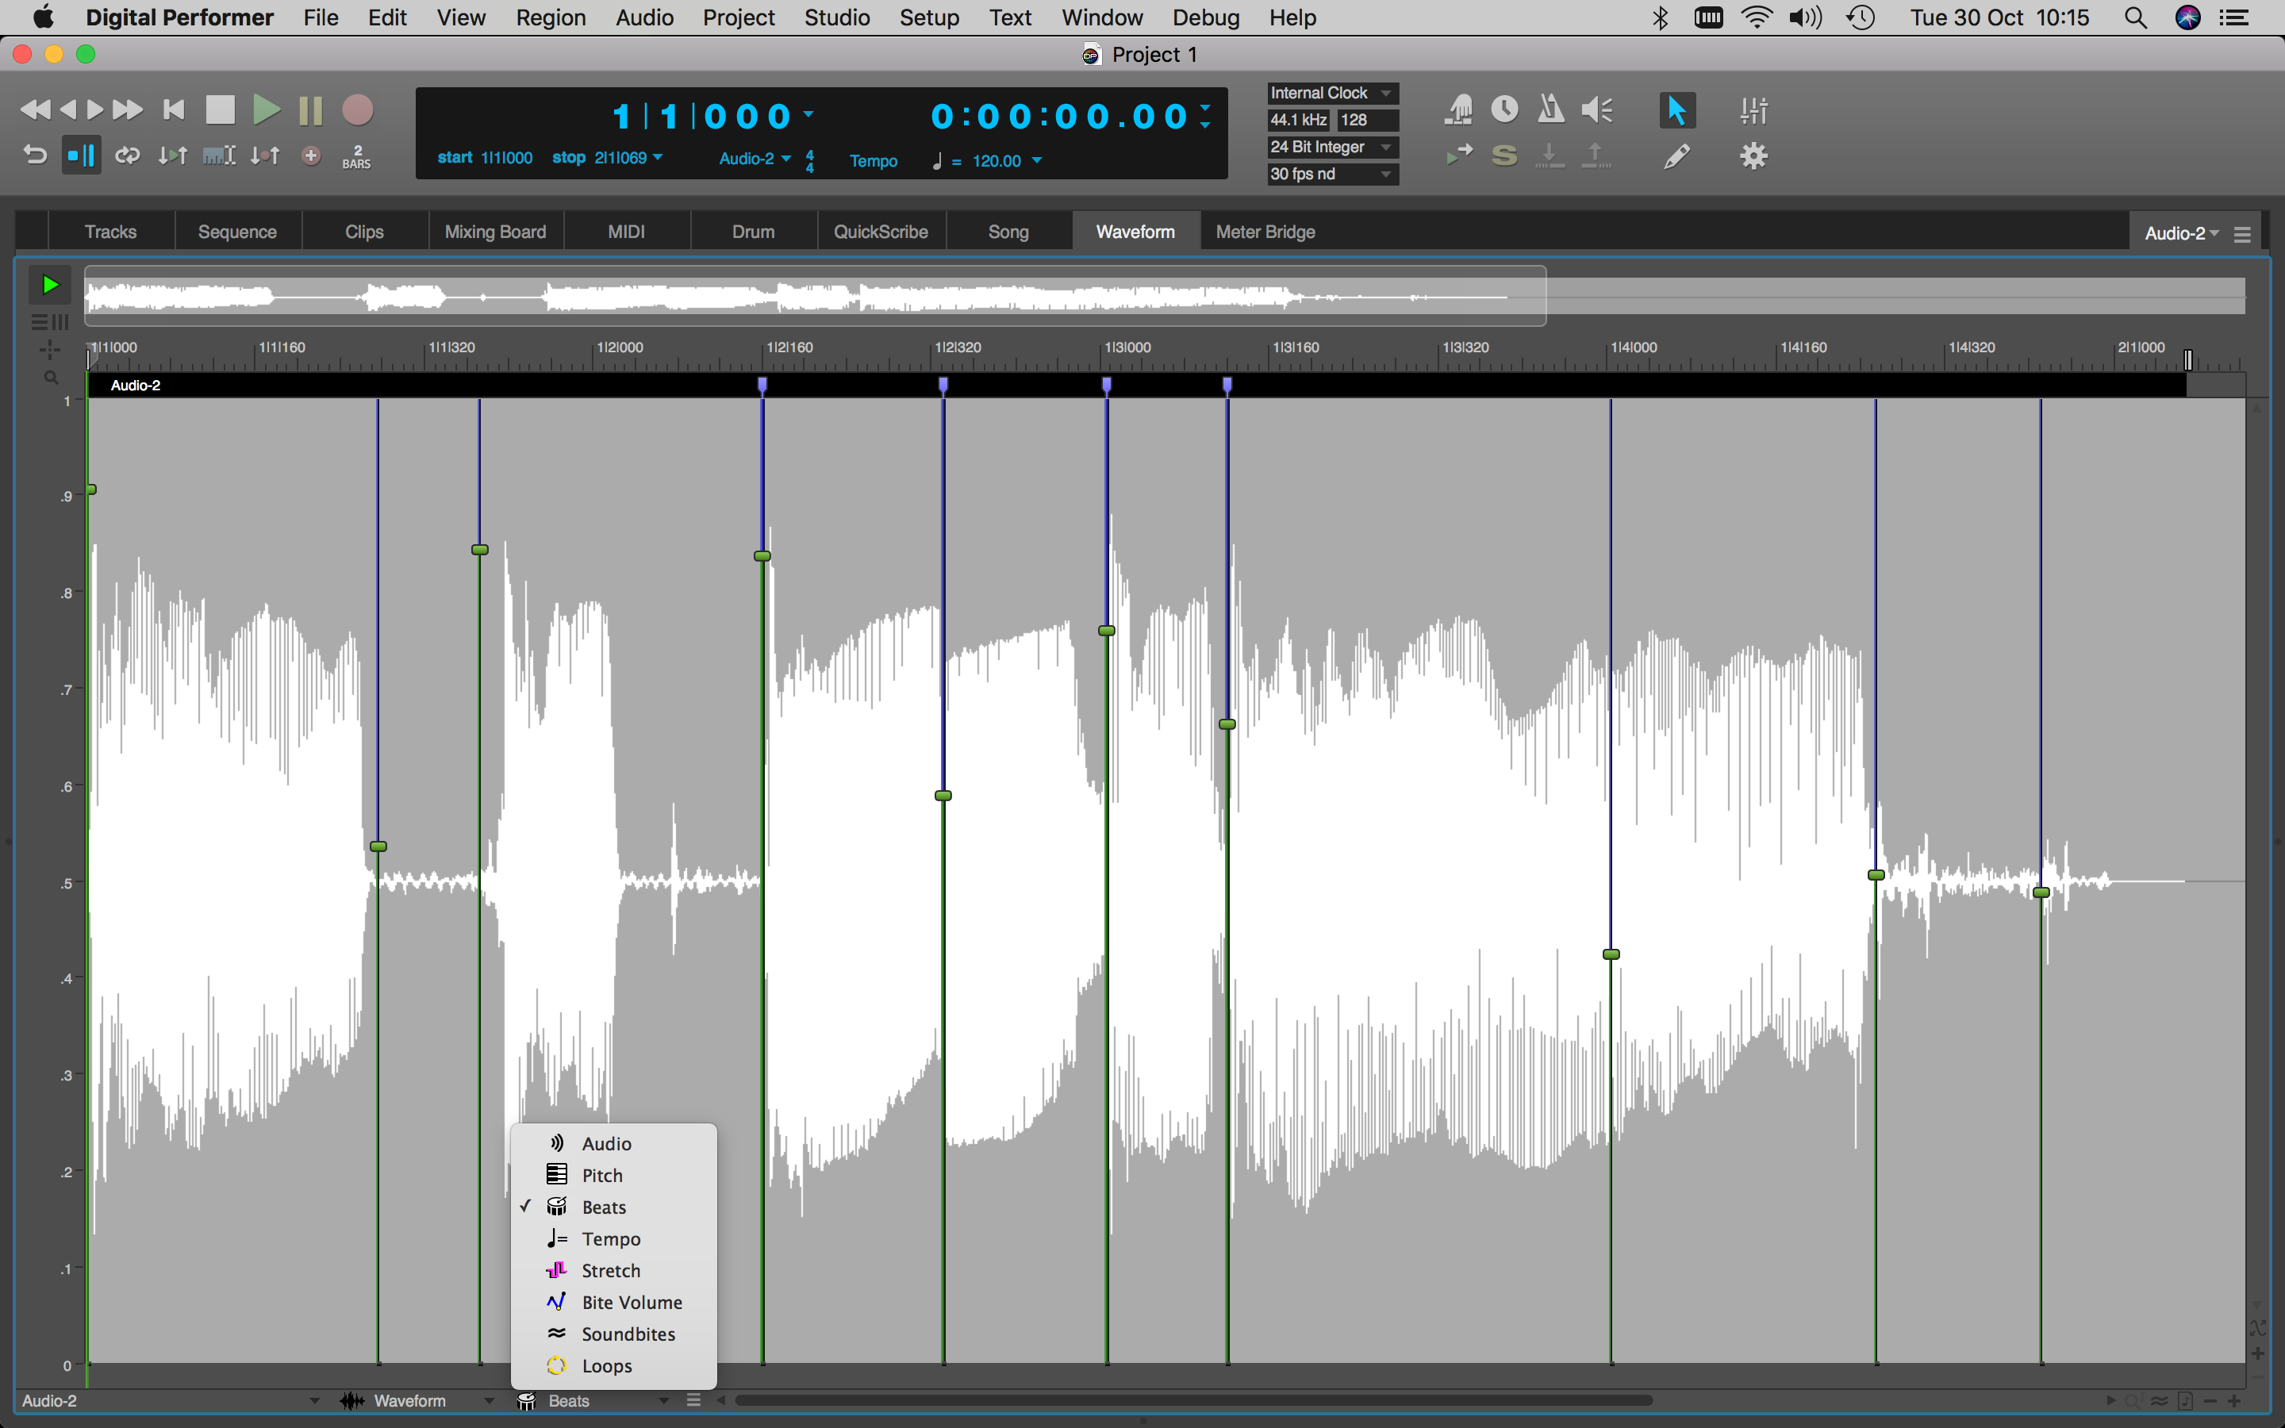Click the 44.1 kHz sample rate field
The image size is (2285, 1428).
point(1300,120)
